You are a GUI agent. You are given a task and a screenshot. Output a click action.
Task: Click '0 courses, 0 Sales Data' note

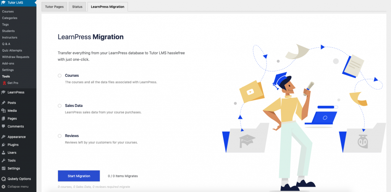click(x=94, y=187)
